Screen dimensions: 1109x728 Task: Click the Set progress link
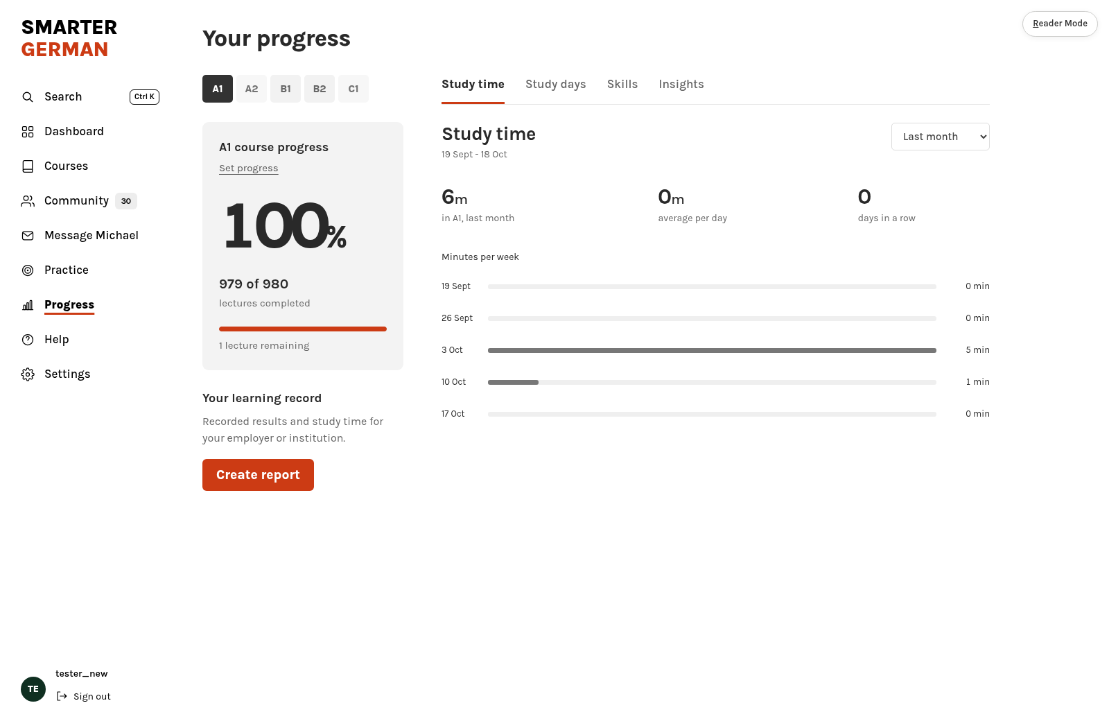(x=248, y=168)
